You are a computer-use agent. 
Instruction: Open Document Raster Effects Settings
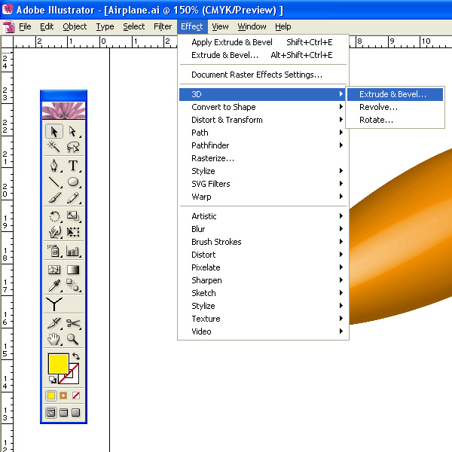[263, 75]
